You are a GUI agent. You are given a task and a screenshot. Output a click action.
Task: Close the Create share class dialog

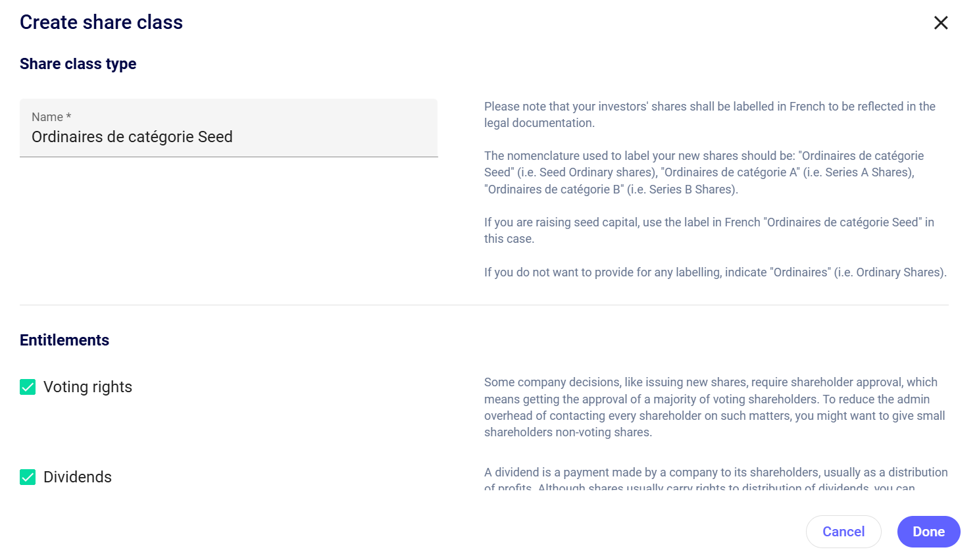click(941, 23)
